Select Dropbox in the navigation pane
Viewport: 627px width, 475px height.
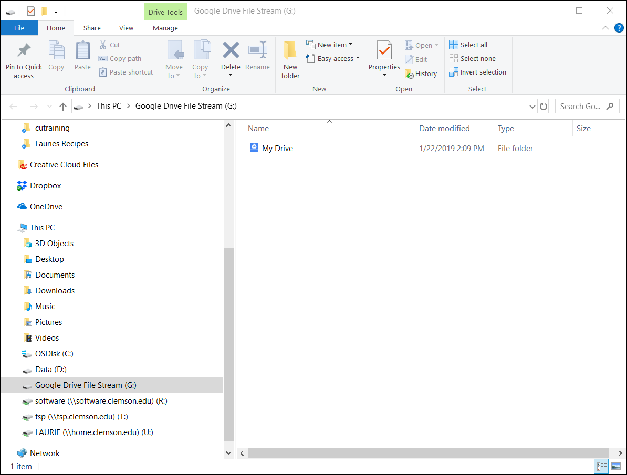pyautogui.click(x=46, y=185)
